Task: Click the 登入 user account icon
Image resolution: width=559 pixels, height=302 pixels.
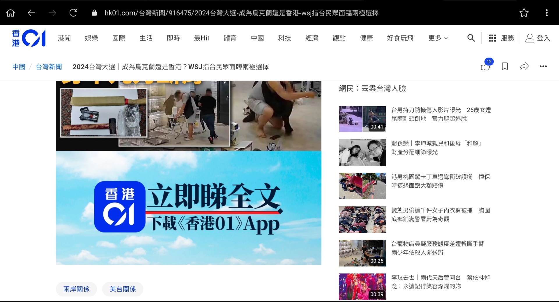Action: [530, 38]
